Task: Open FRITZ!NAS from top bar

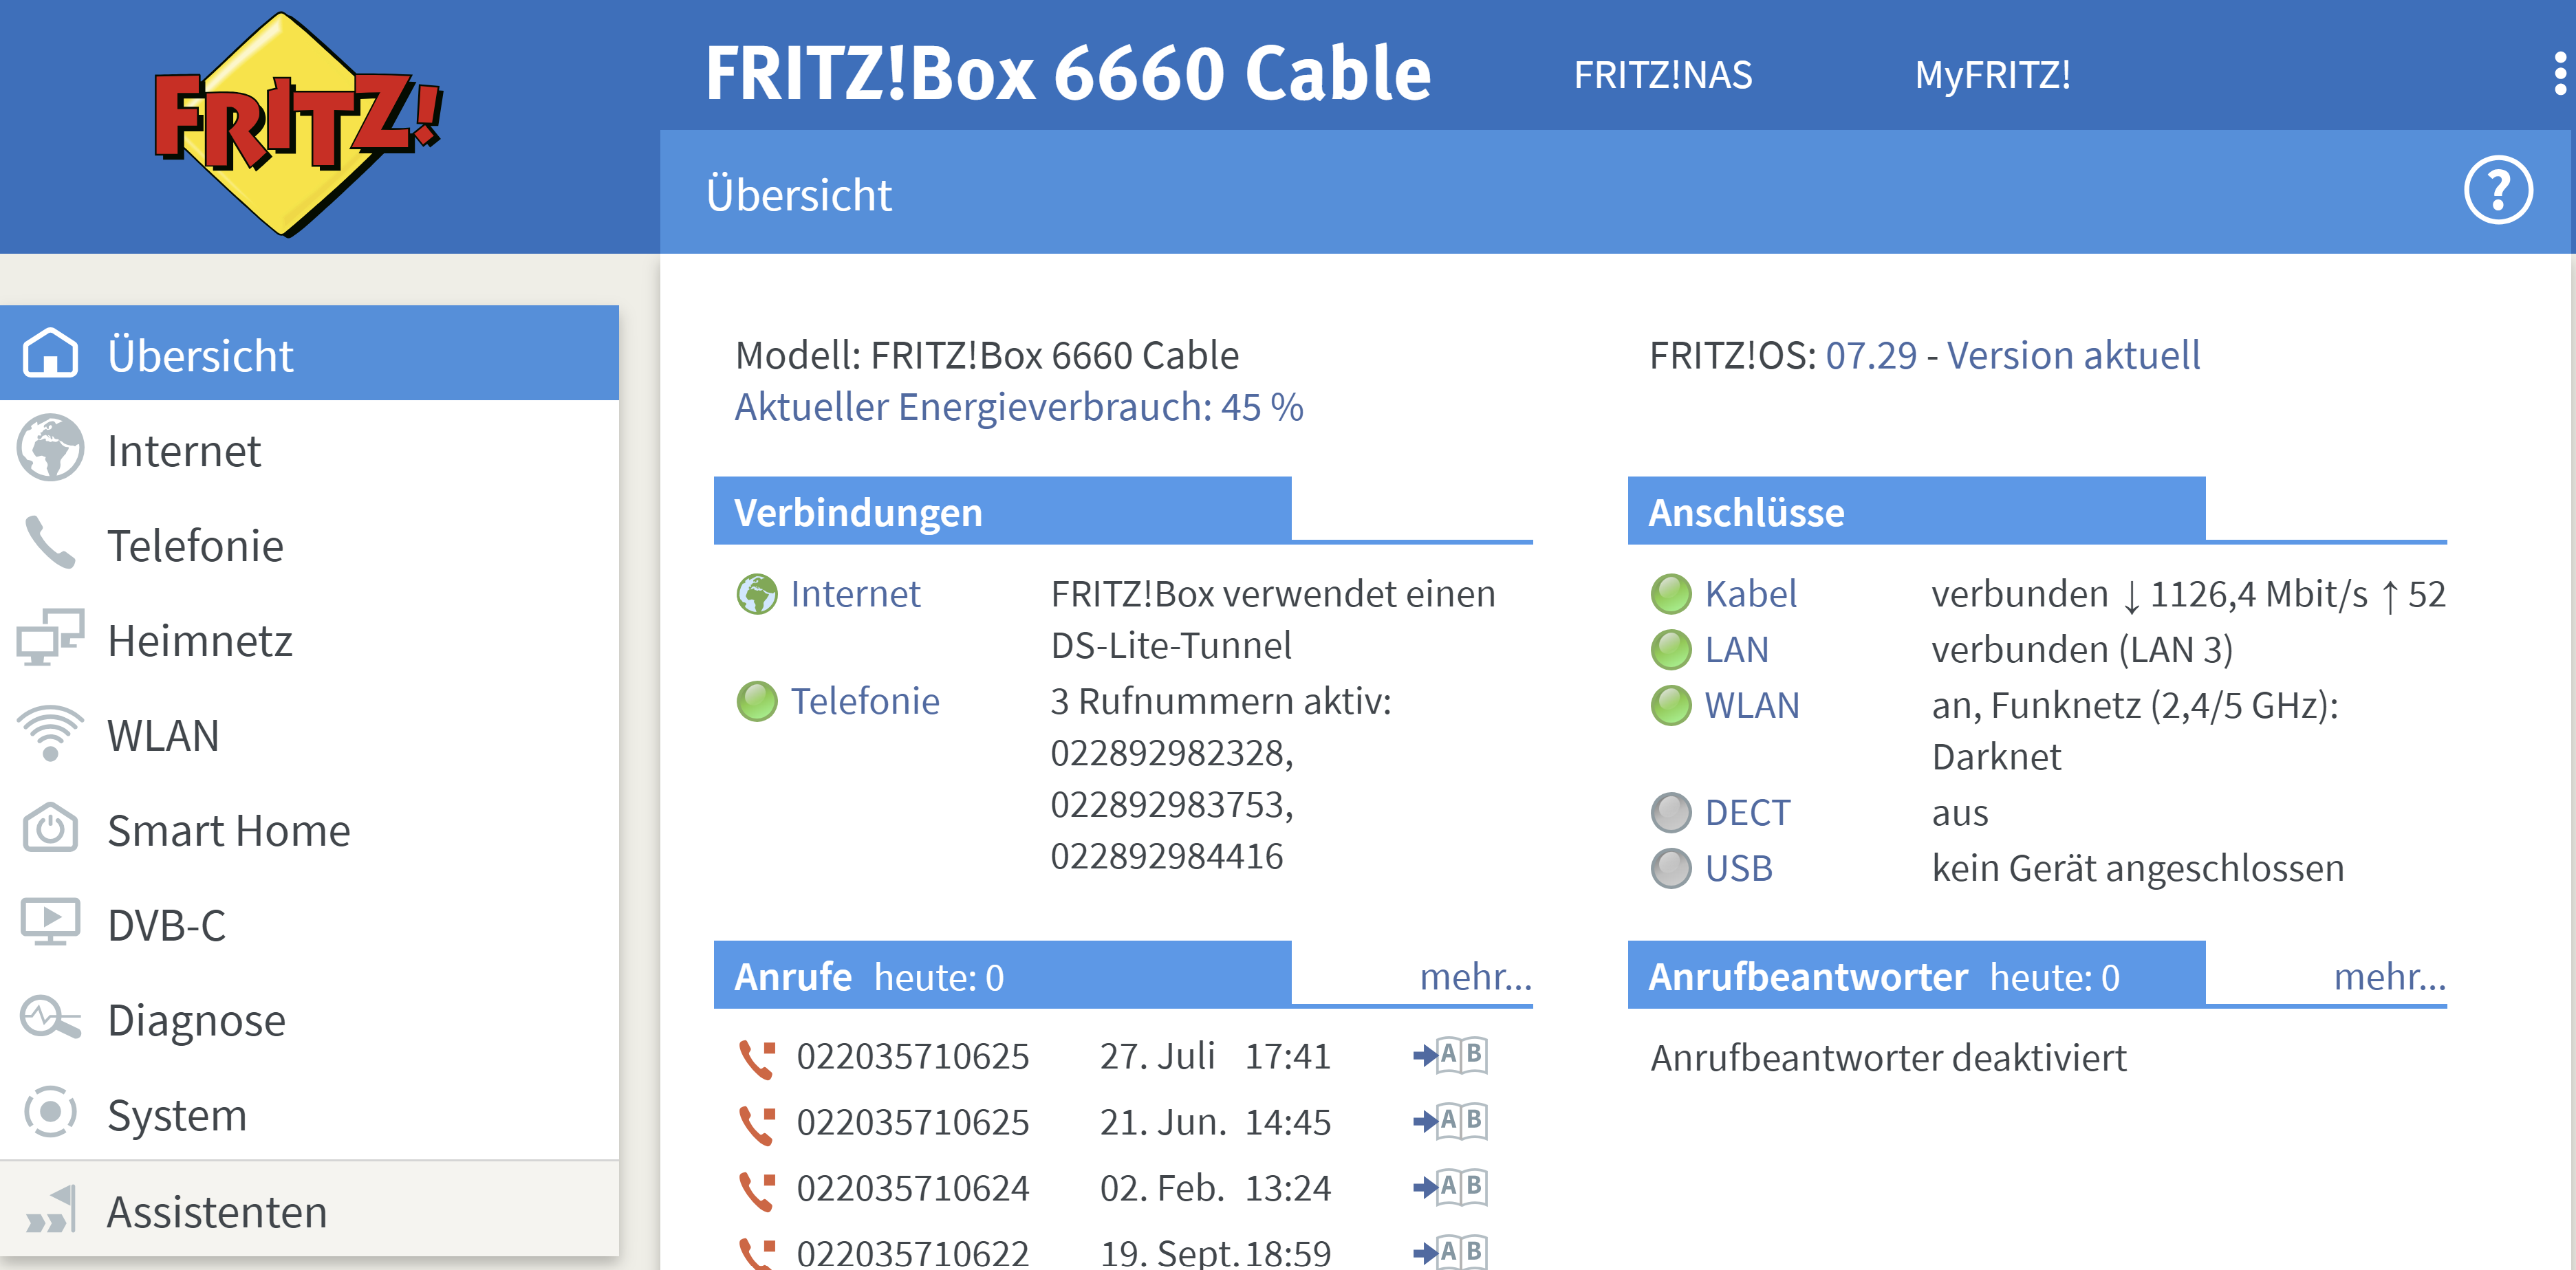Action: click(x=1662, y=75)
